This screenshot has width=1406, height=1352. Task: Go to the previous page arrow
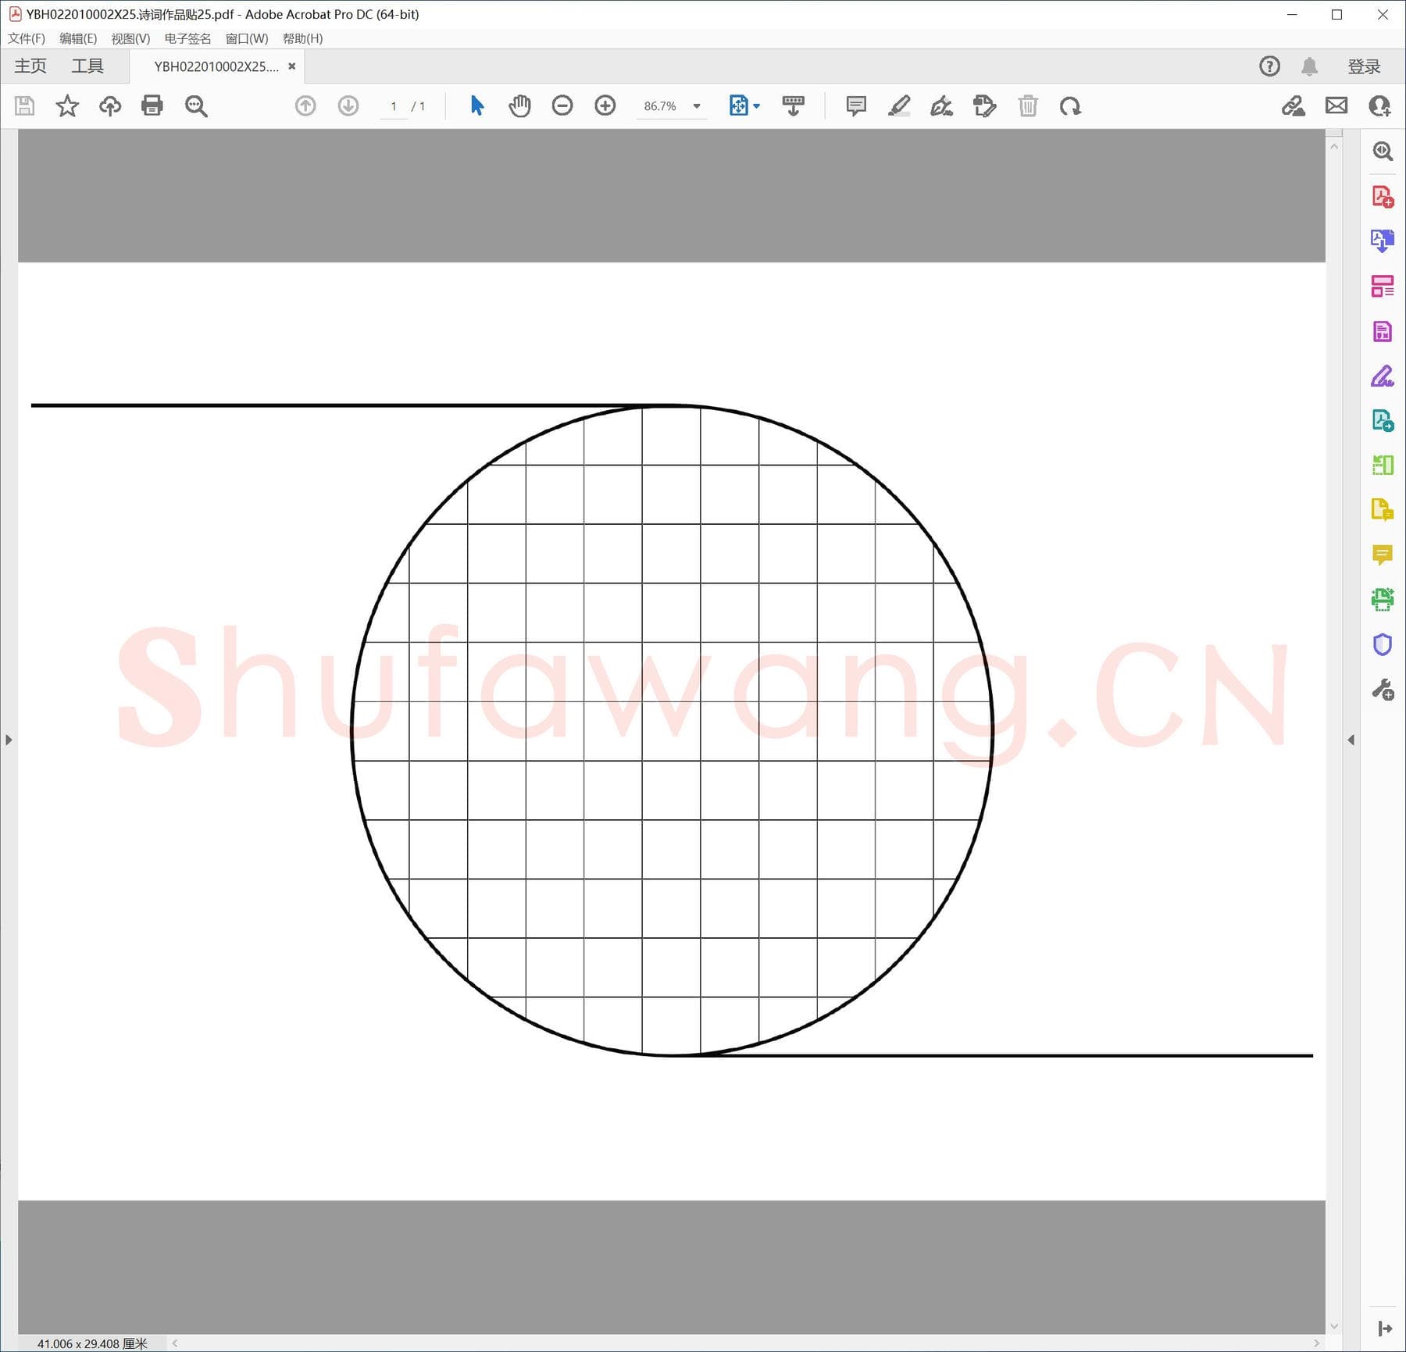305,106
